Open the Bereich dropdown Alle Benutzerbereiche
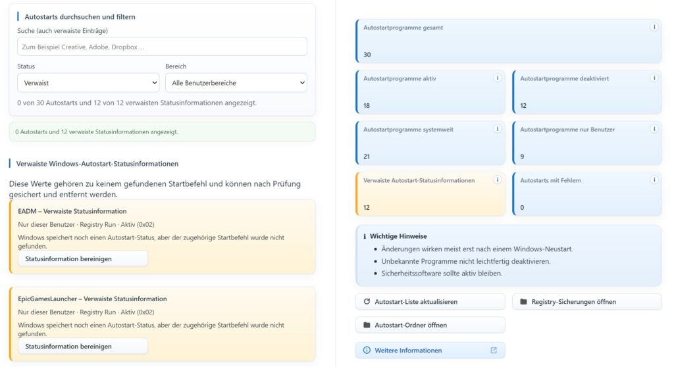This screenshot has height=367, width=674. [236, 82]
